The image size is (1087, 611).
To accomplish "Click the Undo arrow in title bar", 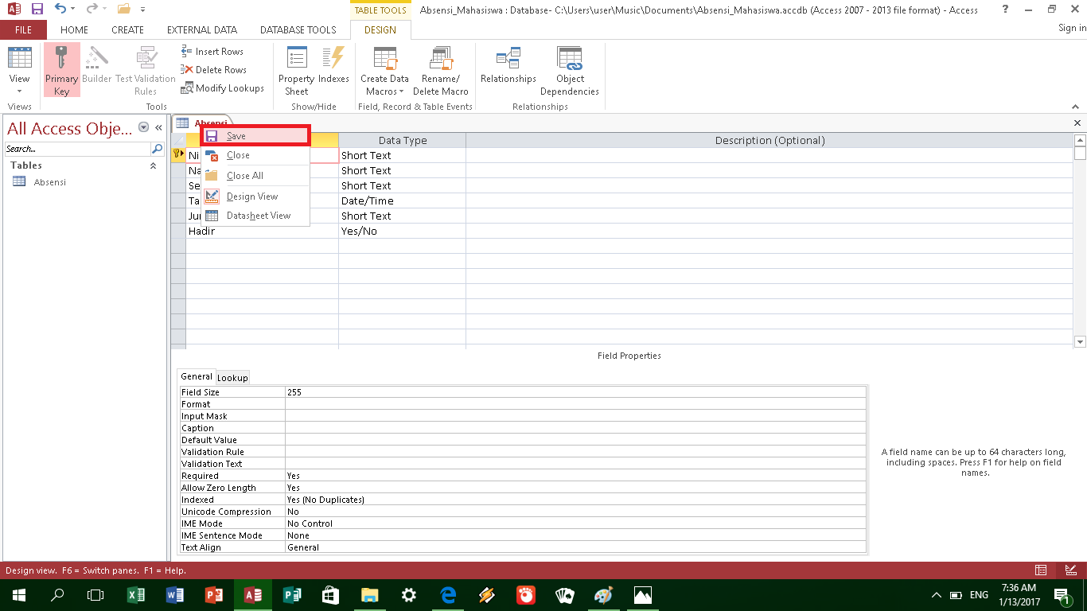I will [x=60, y=10].
